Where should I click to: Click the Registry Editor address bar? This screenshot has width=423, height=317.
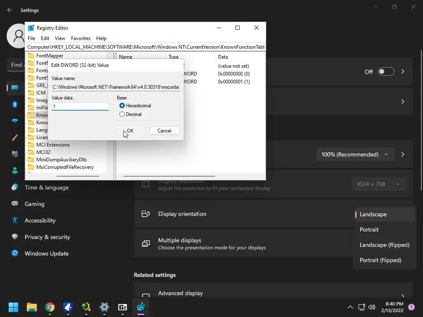coord(145,47)
